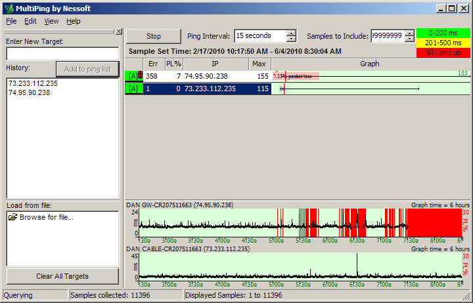This screenshot has width=473, height=303.
Task: Close the left target panel with X
Action: (118, 31)
